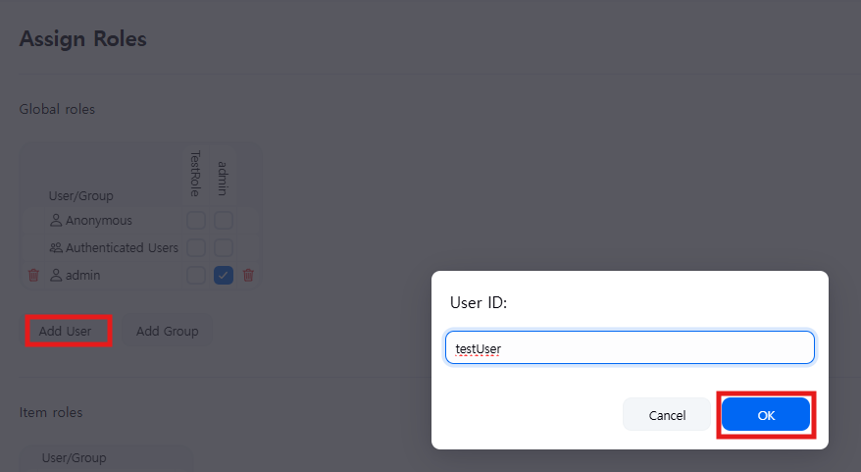This screenshot has width=861, height=472.
Task: Enable TestRole checkbox for admin user
Action: 196,276
